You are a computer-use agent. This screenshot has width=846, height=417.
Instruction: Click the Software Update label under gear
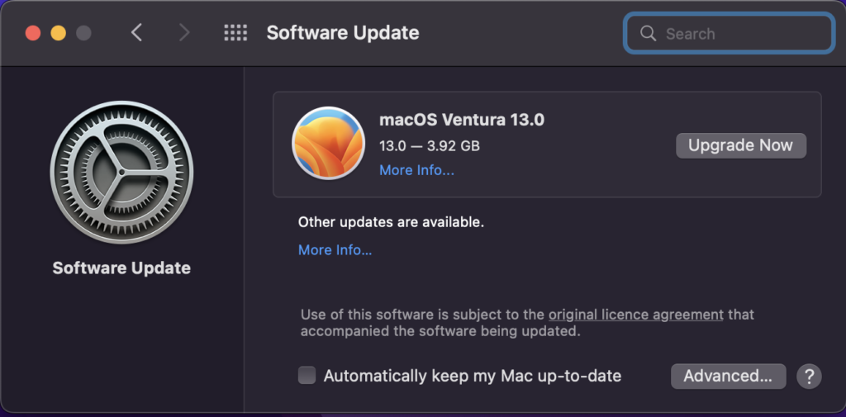(x=121, y=268)
